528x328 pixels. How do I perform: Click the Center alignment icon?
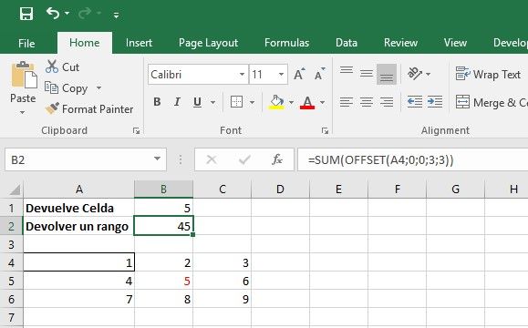[367, 102]
